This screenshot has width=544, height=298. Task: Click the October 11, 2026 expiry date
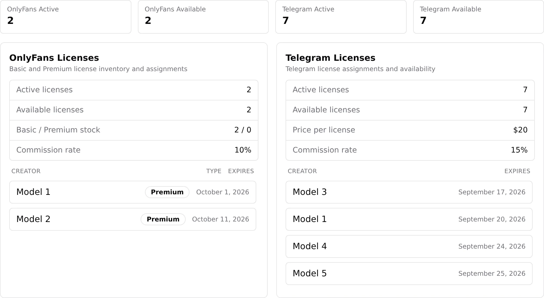pyautogui.click(x=220, y=219)
